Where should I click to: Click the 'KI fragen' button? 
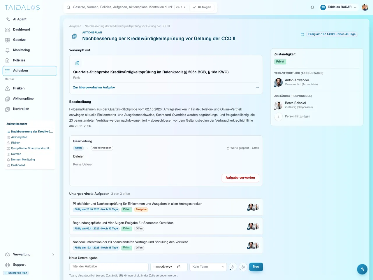(202, 7)
